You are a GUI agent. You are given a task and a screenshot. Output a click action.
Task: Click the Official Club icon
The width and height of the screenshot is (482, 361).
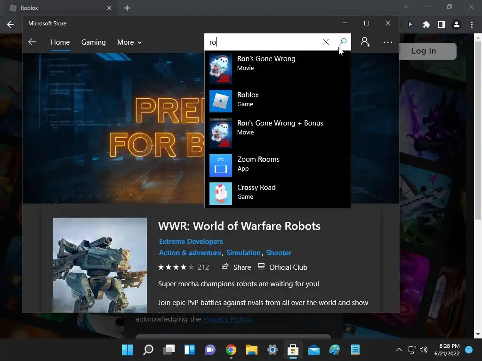pos(261,267)
